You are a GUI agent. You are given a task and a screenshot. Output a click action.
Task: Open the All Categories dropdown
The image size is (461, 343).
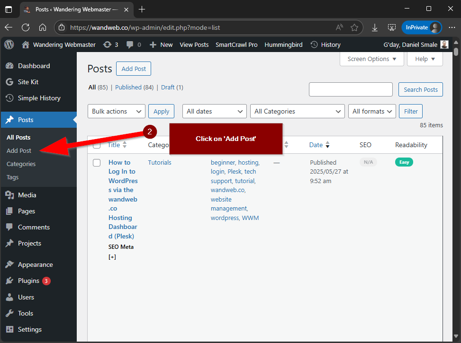[x=297, y=111]
